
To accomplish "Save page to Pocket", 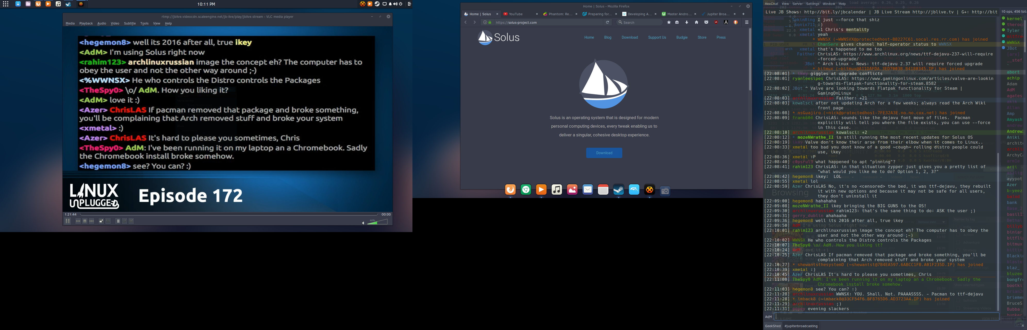I will coord(706,22).
